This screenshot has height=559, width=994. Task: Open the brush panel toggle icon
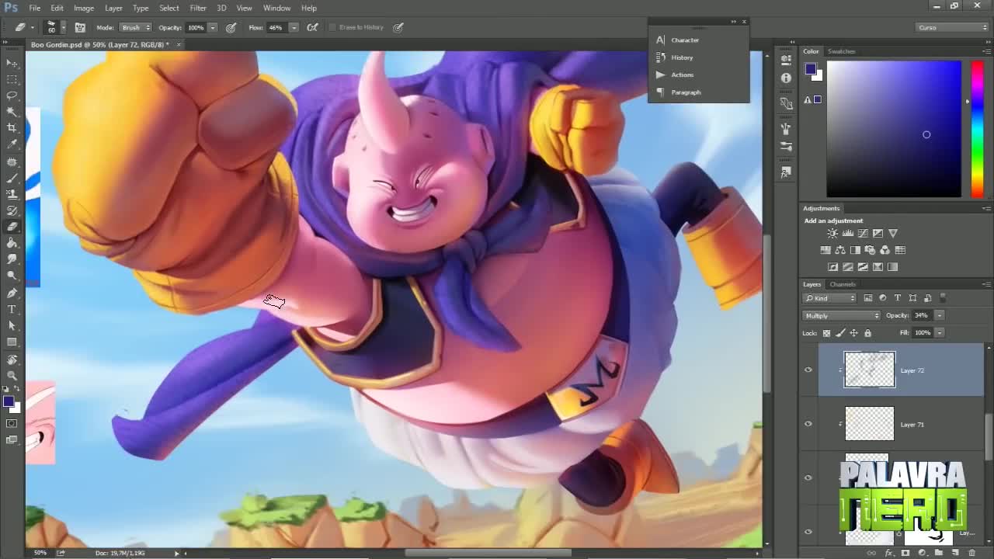tap(80, 27)
